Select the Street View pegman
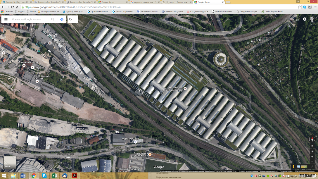The width and height of the screenshot is (318, 179). point(293,166)
